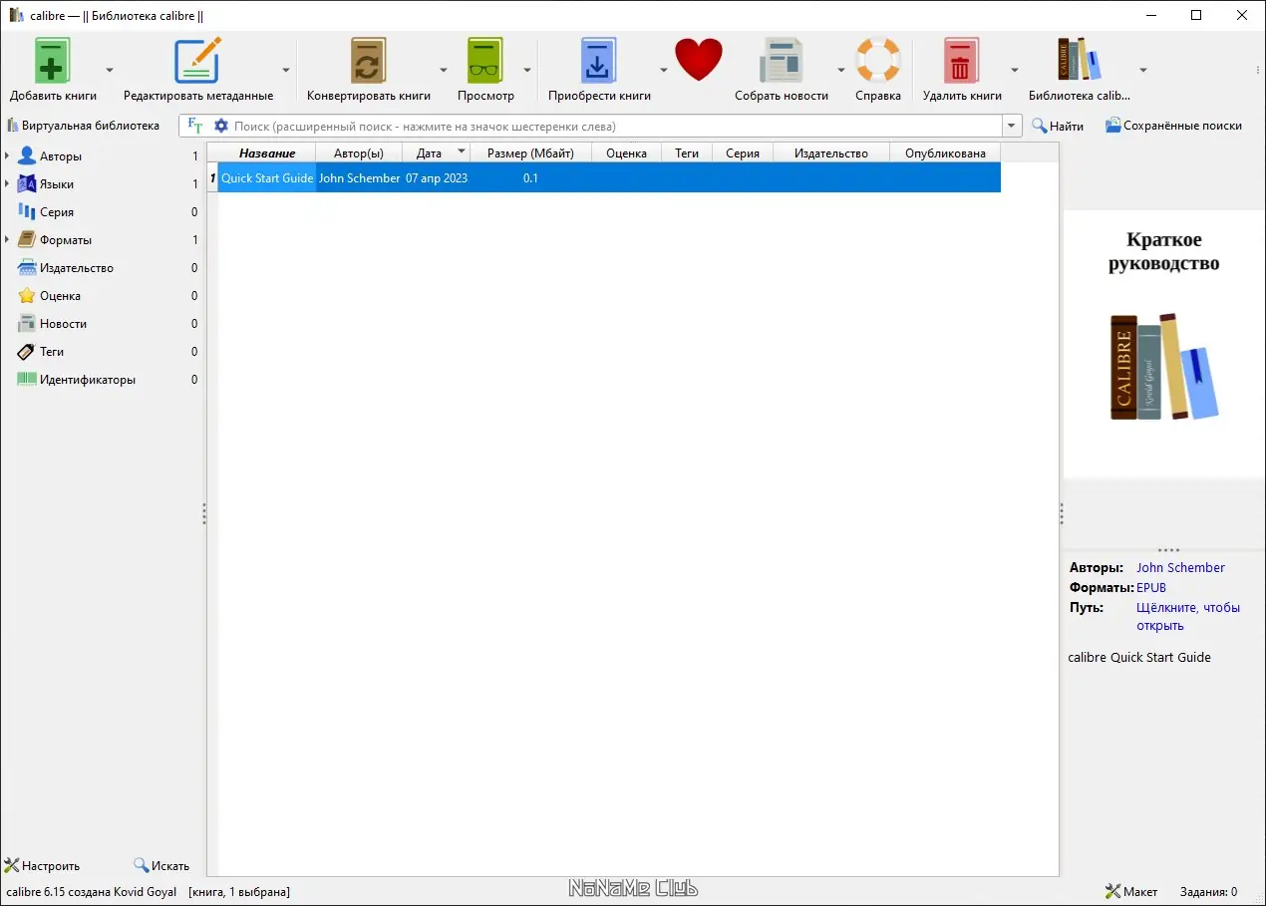Click the Найти search button
The width and height of the screenshot is (1266, 906).
[x=1058, y=126]
